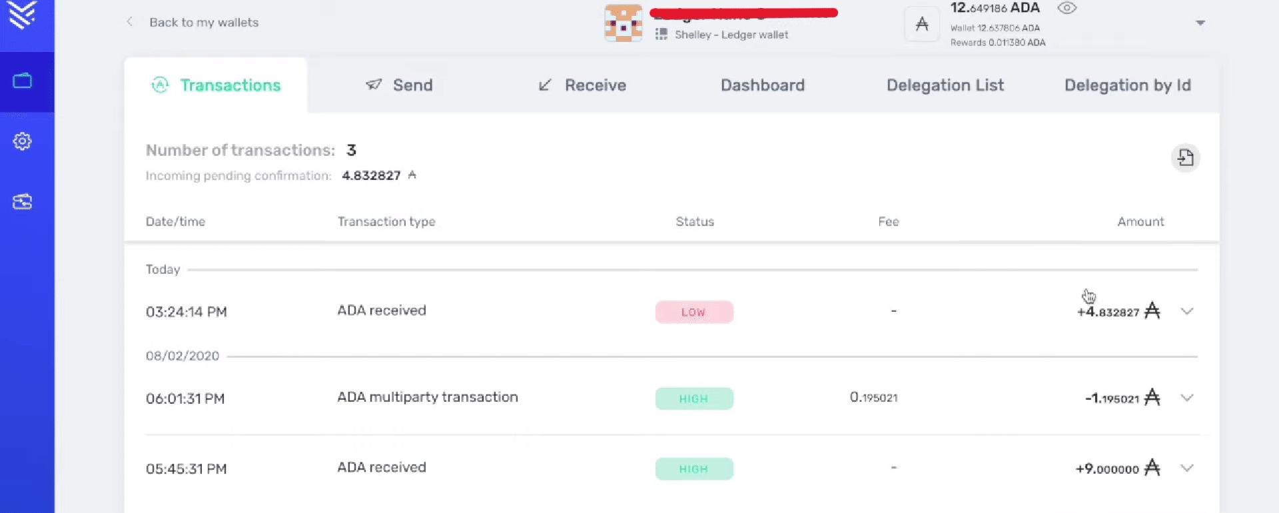Open the wallet selector dropdown arrow

point(1200,23)
